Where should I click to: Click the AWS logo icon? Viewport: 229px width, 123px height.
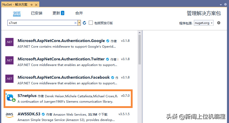pyautogui.click(x=9, y=115)
